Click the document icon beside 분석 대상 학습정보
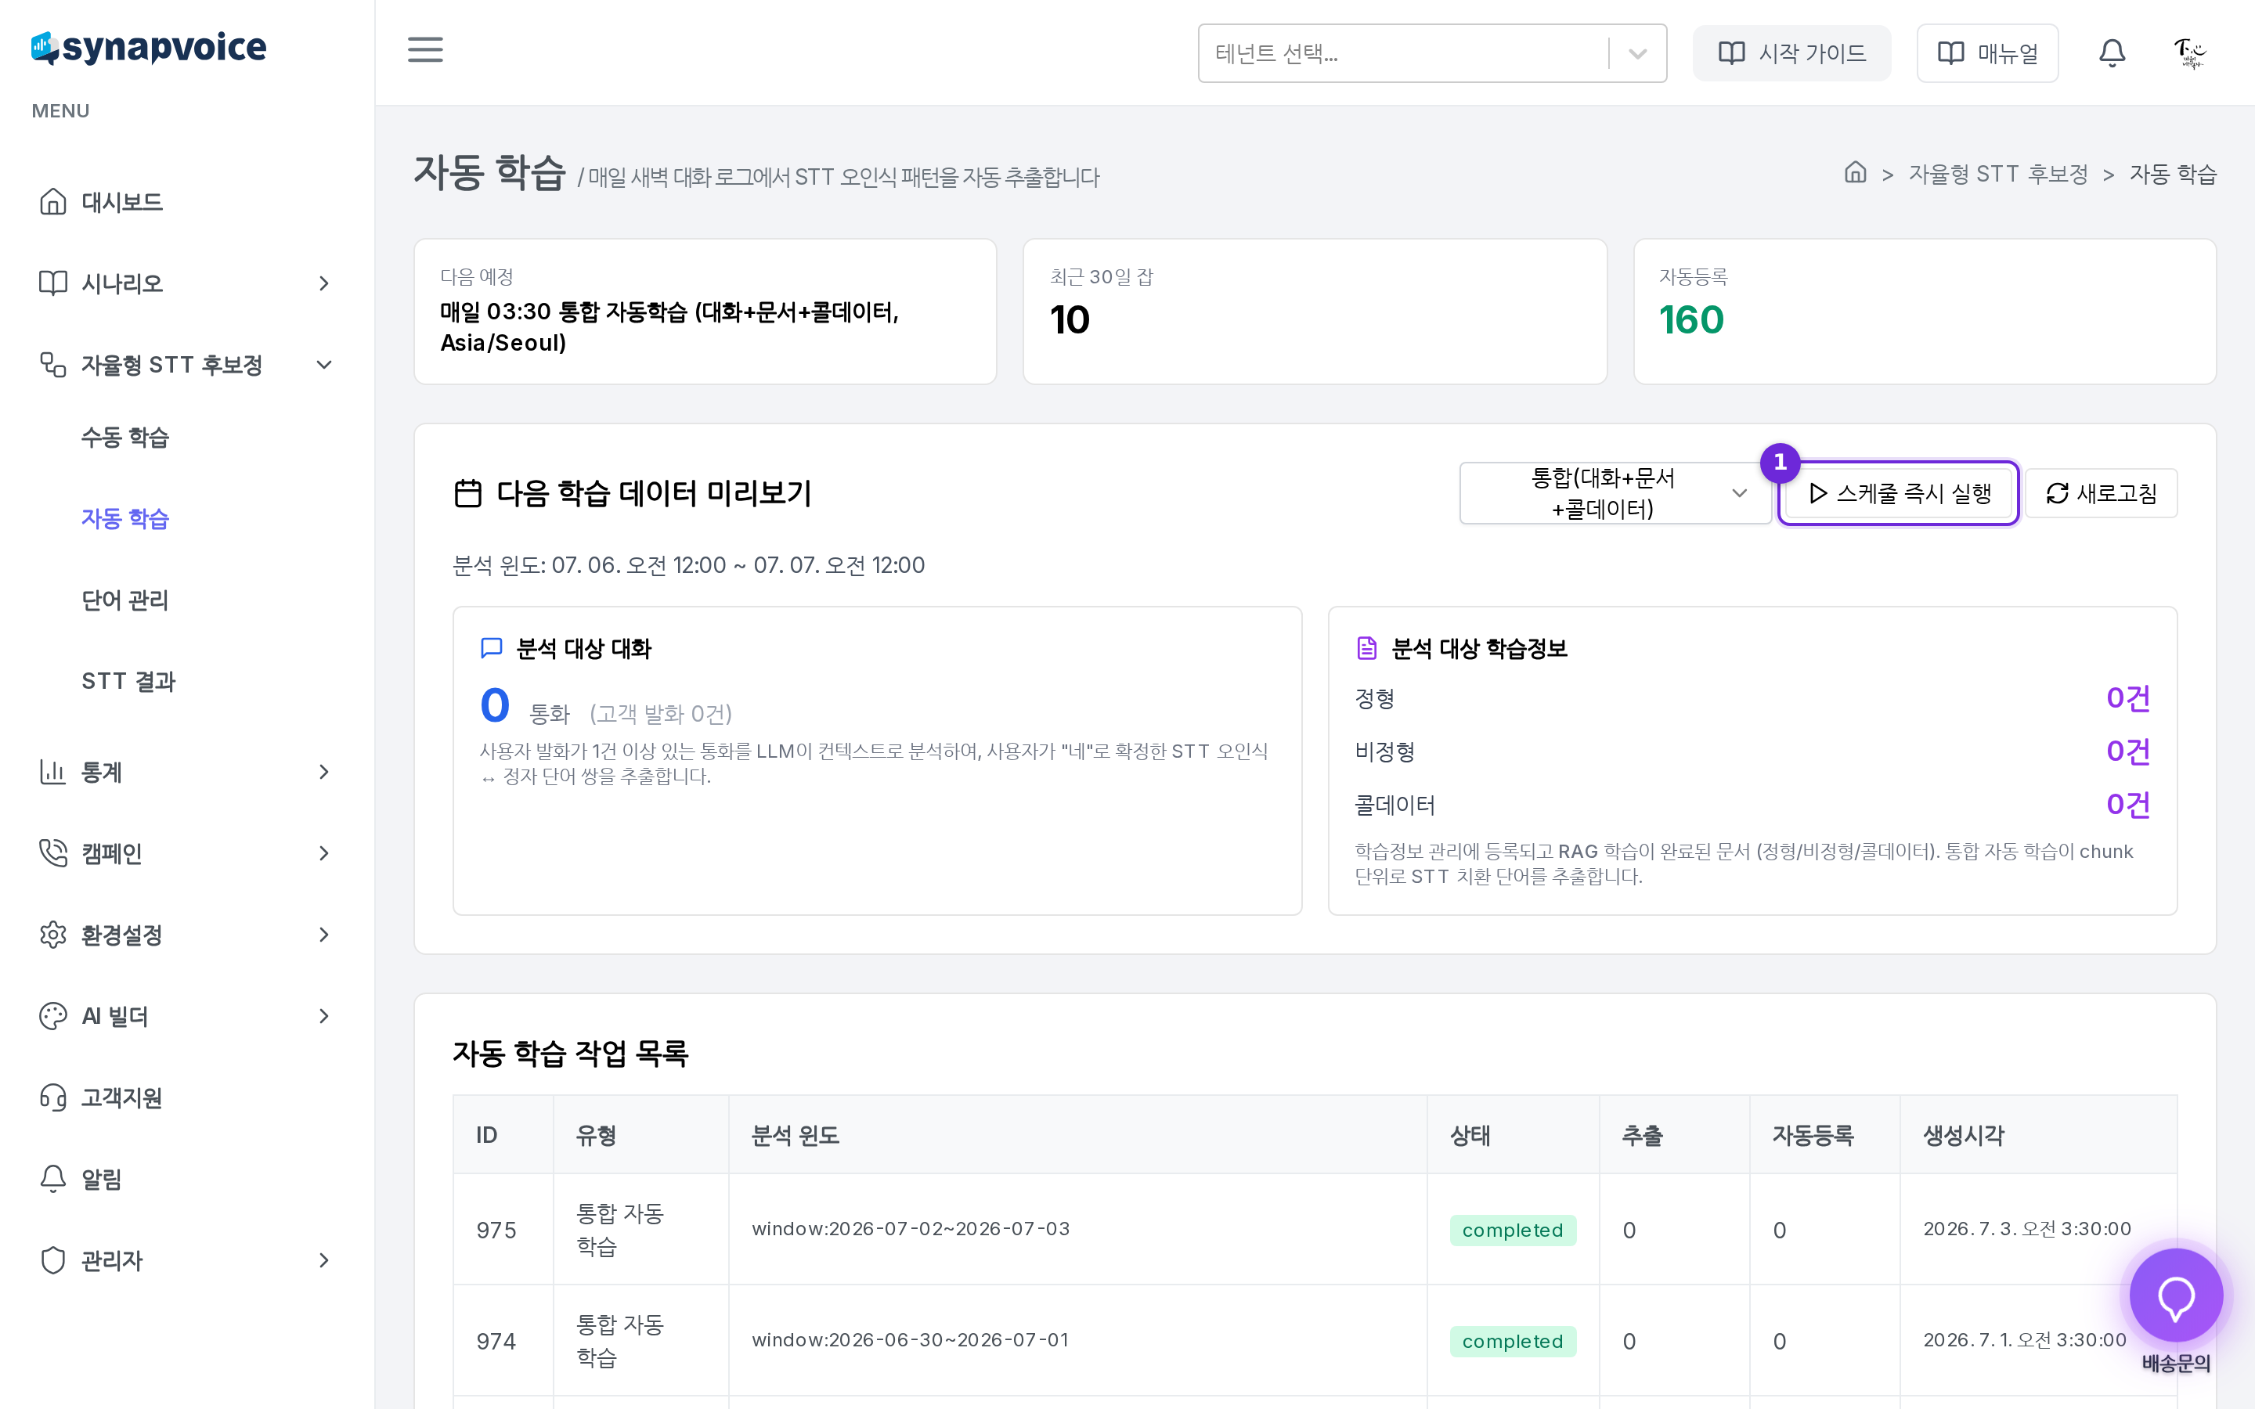 pyautogui.click(x=1366, y=647)
